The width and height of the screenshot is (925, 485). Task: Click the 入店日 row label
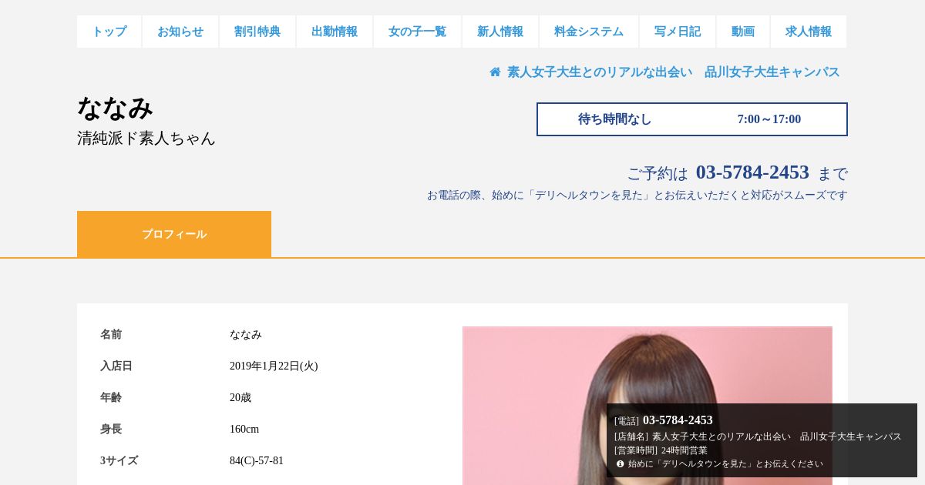coord(116,366)
